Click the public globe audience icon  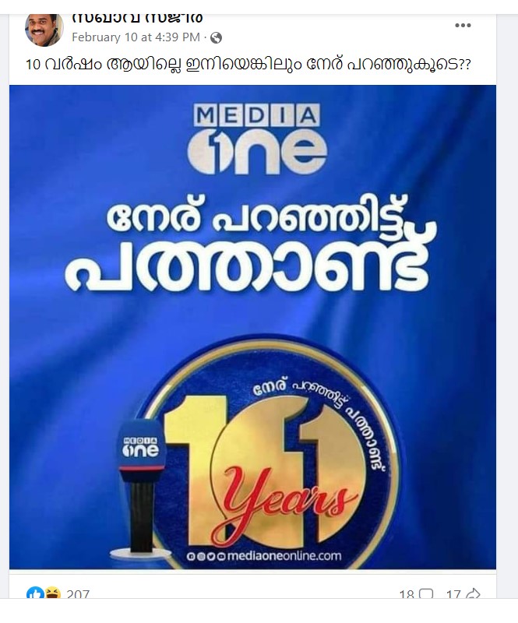216,37
